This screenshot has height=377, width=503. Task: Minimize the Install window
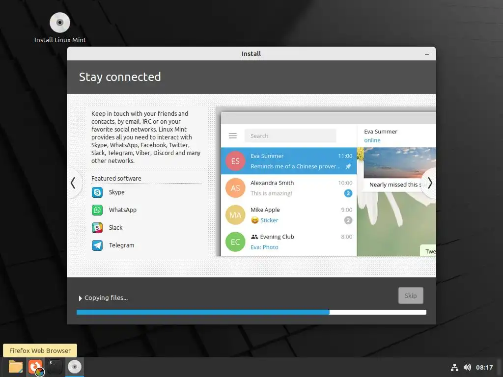pyautogui.click(x=427, y=54)
